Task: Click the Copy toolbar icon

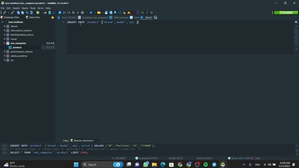Action: click(18, 13)
